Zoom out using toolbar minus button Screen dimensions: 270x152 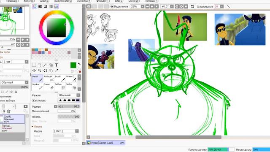click(x=147, y=7)
